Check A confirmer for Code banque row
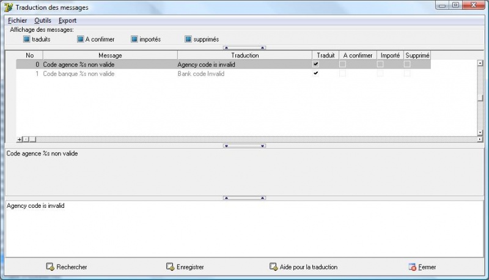This screenshot has width=489, height=280. pyautogui.click(x=342, y=73)
